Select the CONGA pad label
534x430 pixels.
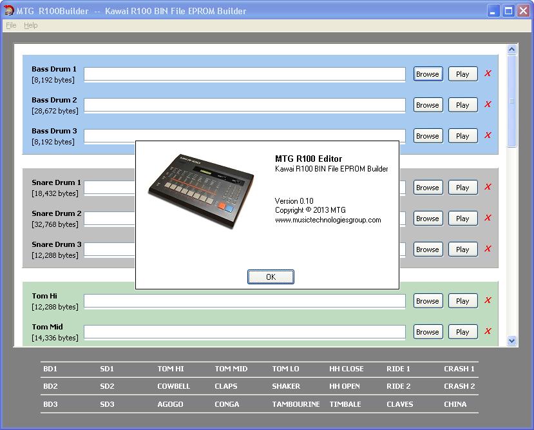click(227, 404)
